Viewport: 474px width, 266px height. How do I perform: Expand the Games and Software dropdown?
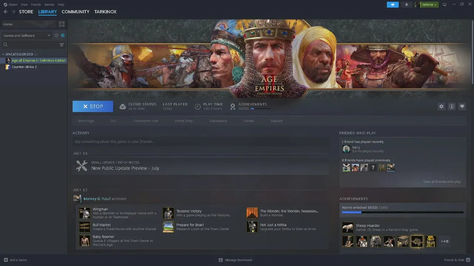coord(27,35)
